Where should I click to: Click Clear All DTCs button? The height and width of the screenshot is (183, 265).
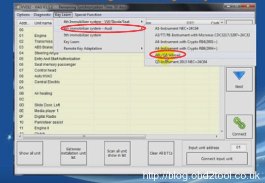pyautogui.click(x=161, y=153)
